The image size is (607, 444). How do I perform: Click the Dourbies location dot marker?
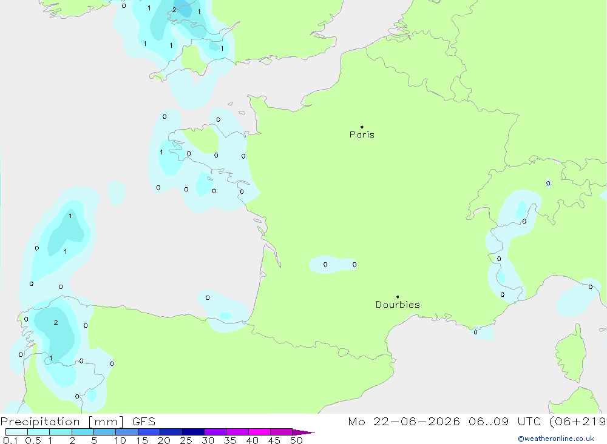(398, 297)
